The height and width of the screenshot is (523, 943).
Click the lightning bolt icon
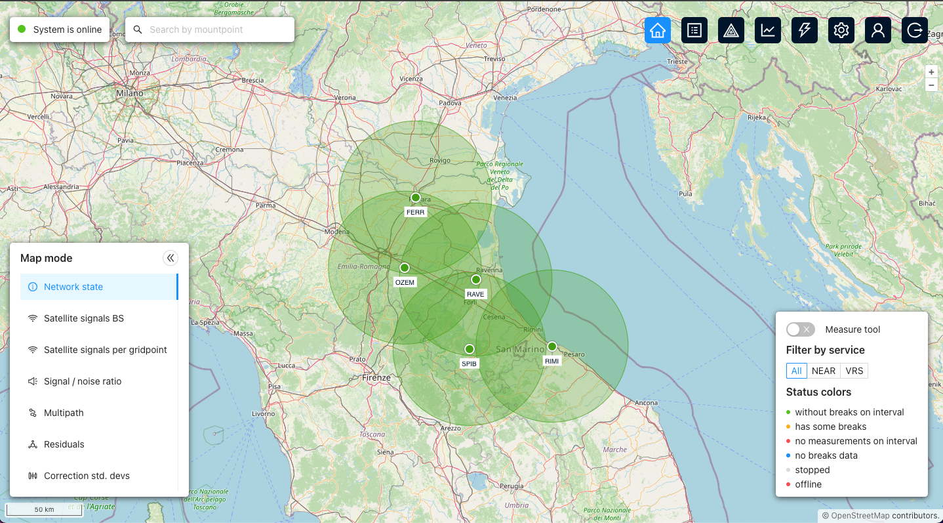point(804,30)
